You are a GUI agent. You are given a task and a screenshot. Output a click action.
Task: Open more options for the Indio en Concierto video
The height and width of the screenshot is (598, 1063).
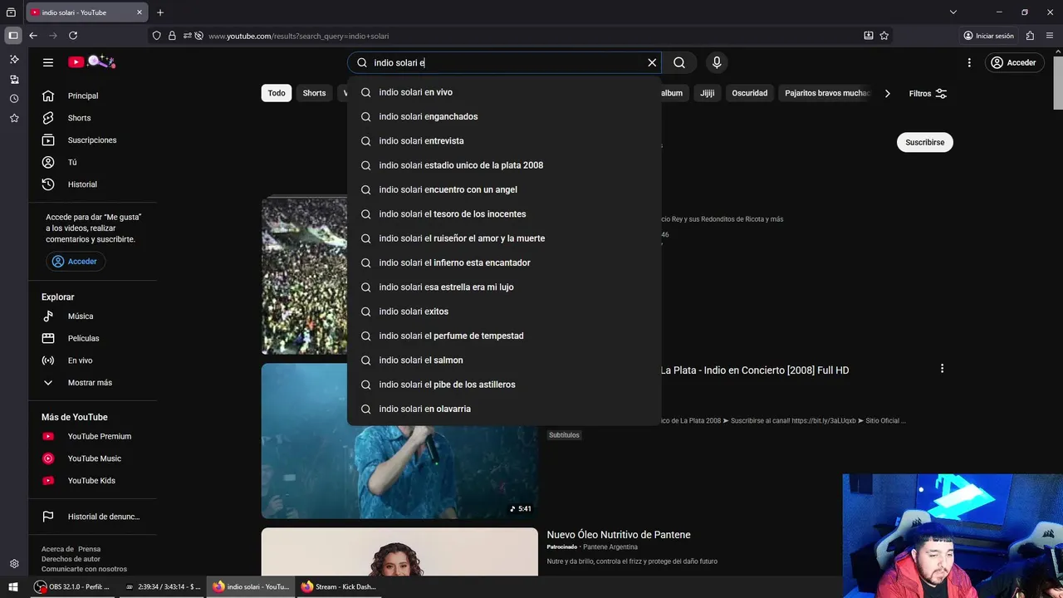(x=942, y=369)
